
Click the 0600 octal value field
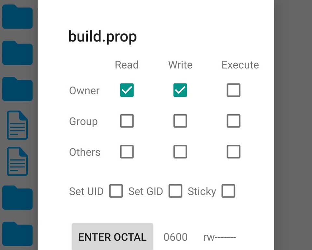coord(175,237)
